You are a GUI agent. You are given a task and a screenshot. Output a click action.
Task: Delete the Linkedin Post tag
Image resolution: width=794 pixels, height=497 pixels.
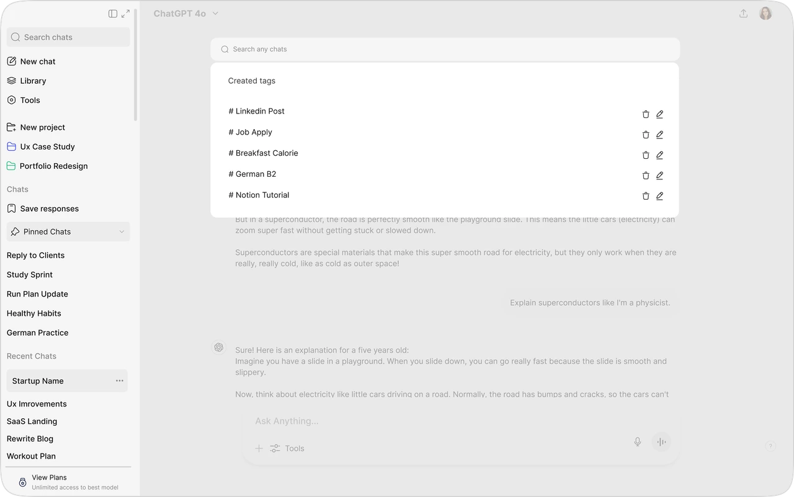[646, 114]
